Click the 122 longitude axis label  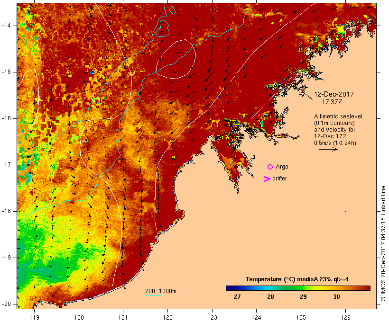(168, 317)
